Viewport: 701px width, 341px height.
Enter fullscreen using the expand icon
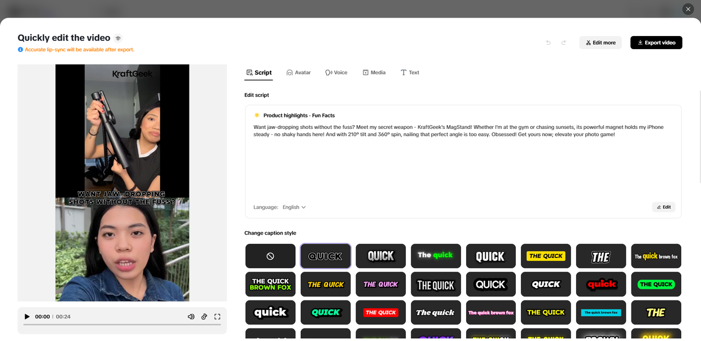point(217,316)
